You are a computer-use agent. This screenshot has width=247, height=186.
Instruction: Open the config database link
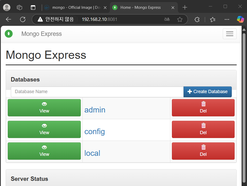[95, 132]
